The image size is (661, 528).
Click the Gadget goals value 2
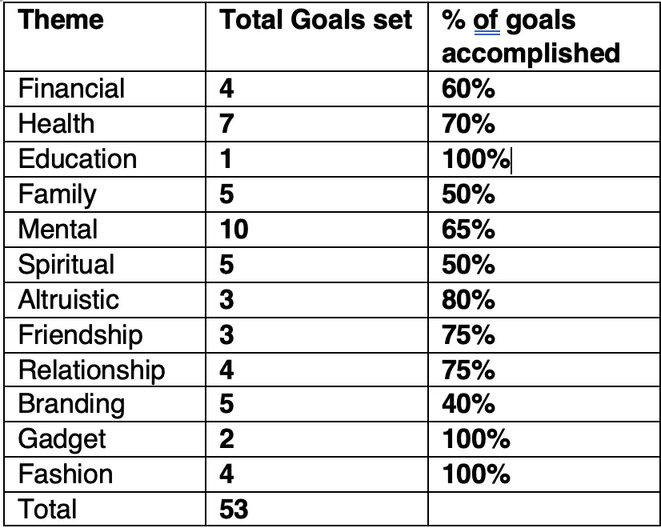[226, 439]
